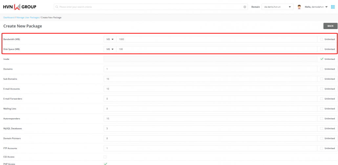This screenshot has width=338, height=165.
Task: Expand the Domain selector da-demo.hvn.vn
Action: pos(277,7)
